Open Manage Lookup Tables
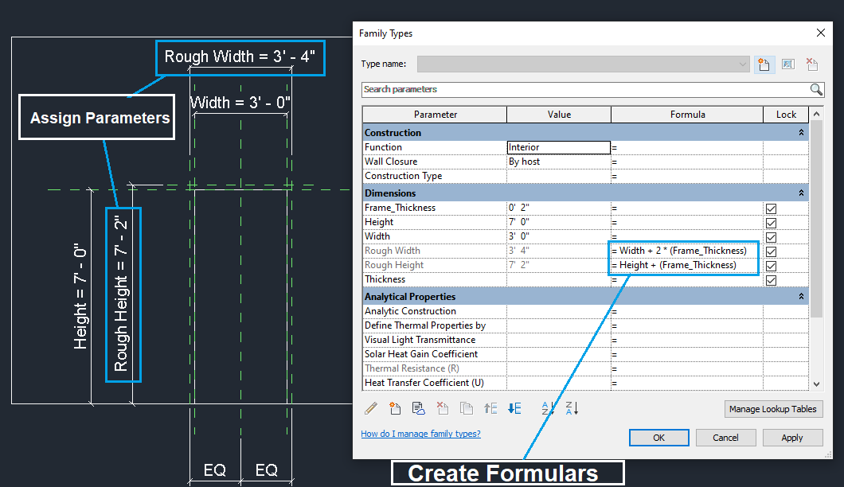 tap(773, 409)
